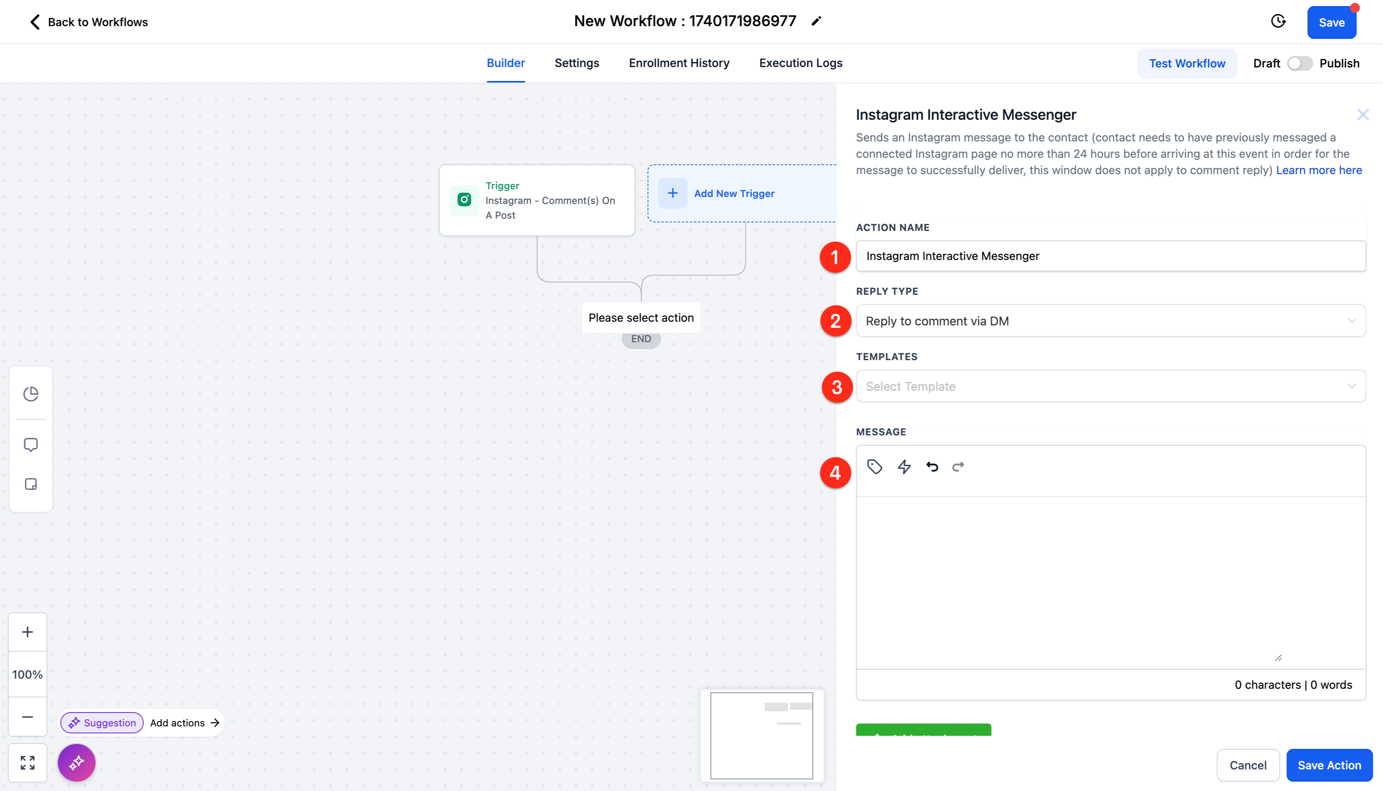The image size is (1383, 791).
Task: Expand the Select Template dropdown
Action: pyautogui.click(x=1110, y=386)
